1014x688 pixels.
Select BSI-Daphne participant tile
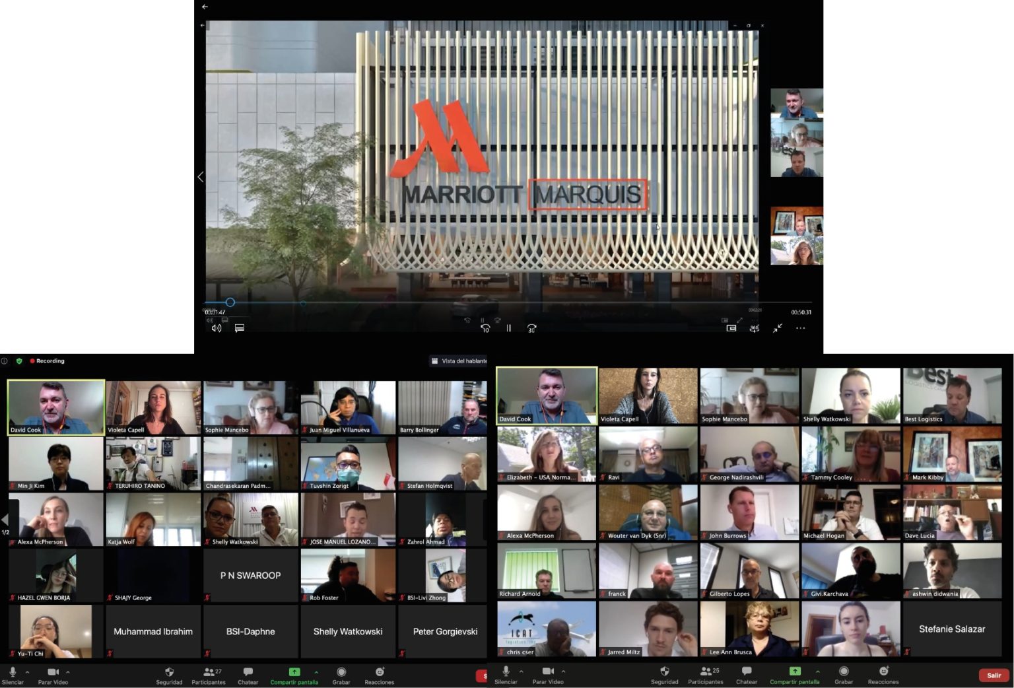point(251,631)
